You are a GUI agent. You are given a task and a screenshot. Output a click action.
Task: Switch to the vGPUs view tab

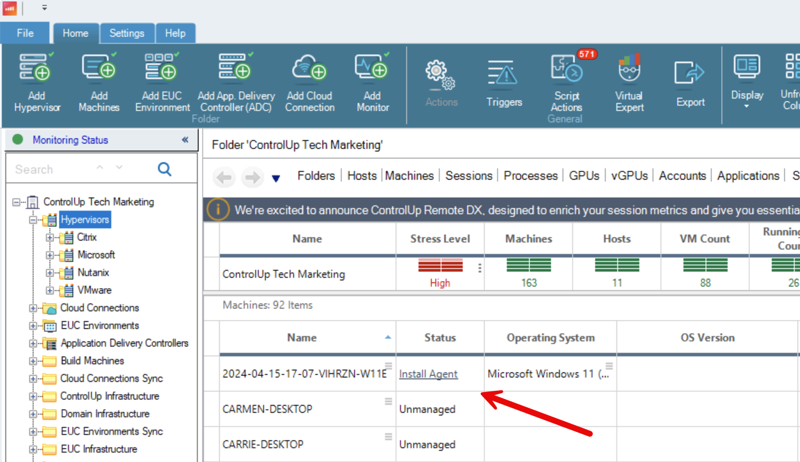click(629, 175)
